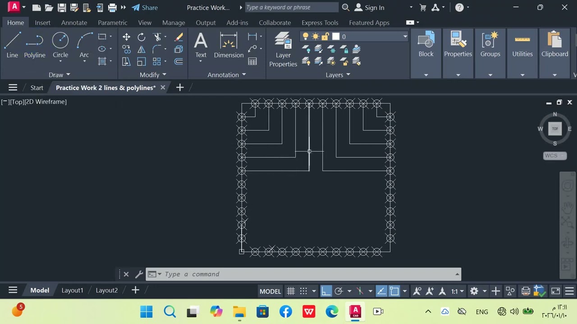Open the Start file tab

[x=37, y=88]
